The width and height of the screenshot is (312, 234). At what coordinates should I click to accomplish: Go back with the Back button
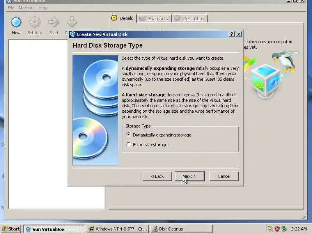pos(157,176)
